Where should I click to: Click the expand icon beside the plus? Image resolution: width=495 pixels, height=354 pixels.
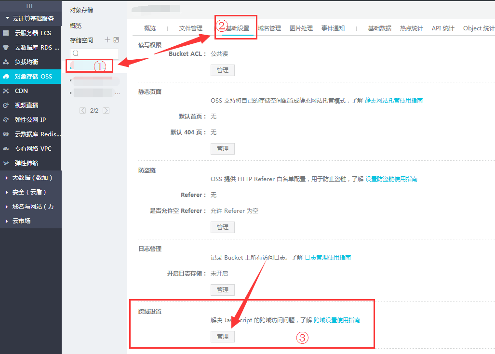tap(116, 40)
